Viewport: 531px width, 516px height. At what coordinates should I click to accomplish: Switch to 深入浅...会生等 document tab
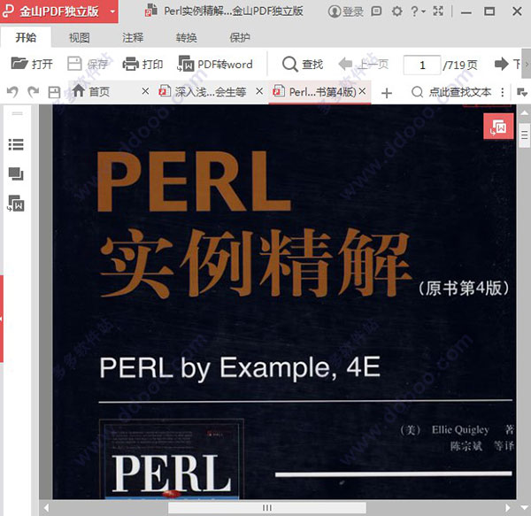point(203,92)
